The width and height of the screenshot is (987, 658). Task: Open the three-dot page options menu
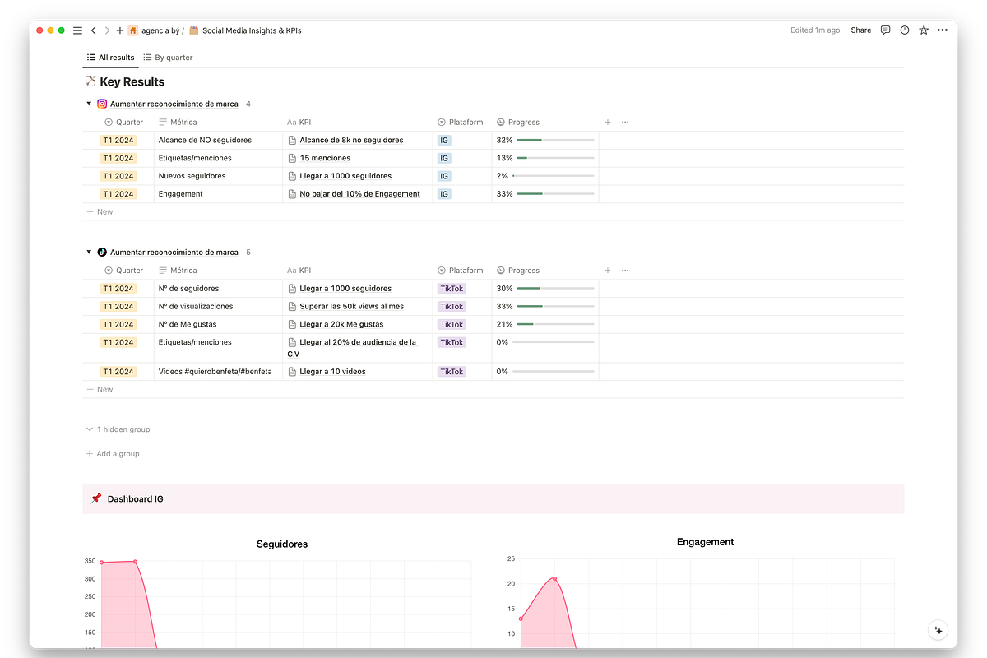943,30
